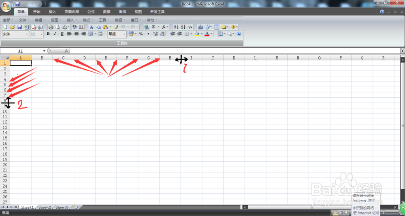The height and width of the screenshot is (216, 405).
Task: Run the Spelling check icon
Action: pos(75,27)
